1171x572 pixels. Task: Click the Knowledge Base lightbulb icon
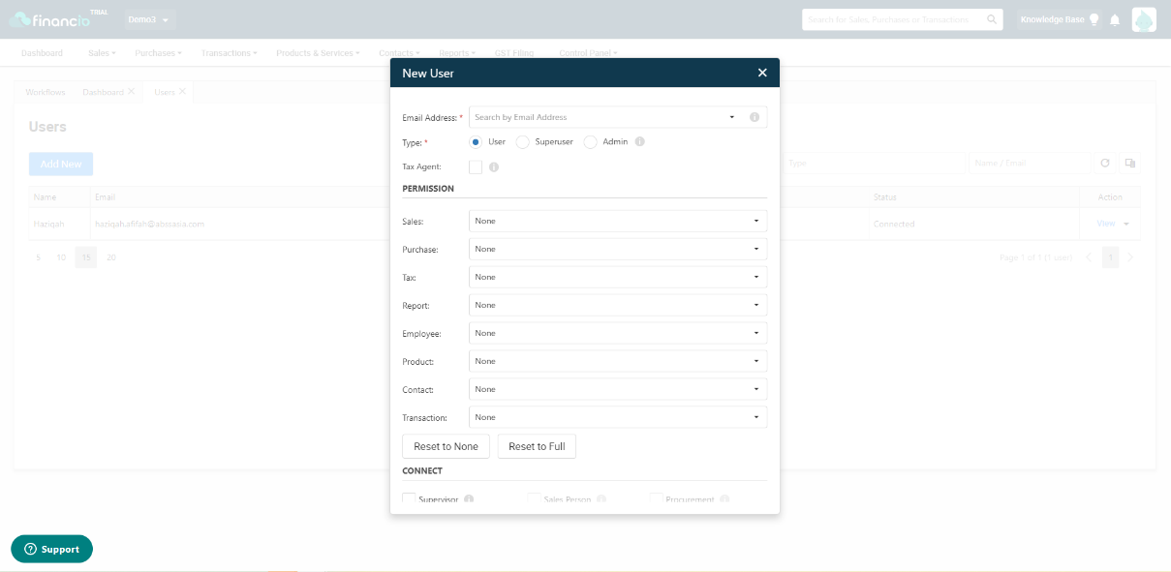pyautogui.click(x=1094, y=19)
